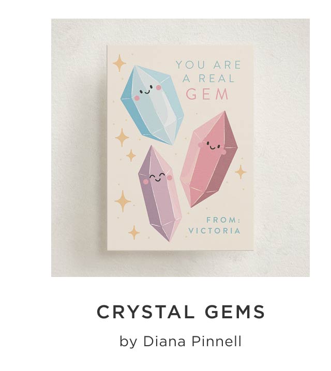This screenshot has width=331, height=371.
Task: Select the sparkle star right of the pink crystal
Action: (x=240, y=172)
